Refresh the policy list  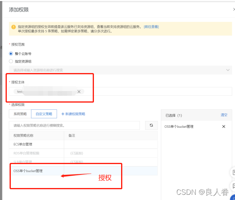151,125
